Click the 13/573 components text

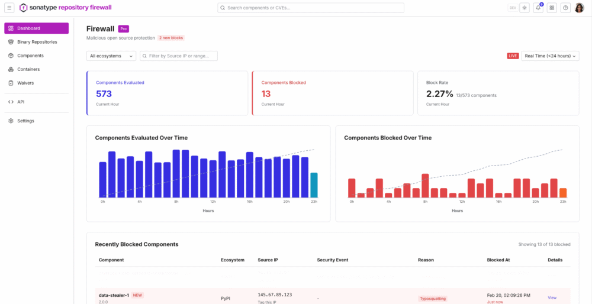[x=477, y=95]
